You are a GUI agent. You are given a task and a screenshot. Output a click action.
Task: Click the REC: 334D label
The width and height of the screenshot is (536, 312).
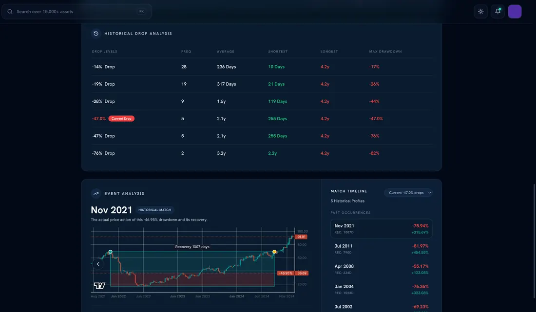click(x=343, y=273)
